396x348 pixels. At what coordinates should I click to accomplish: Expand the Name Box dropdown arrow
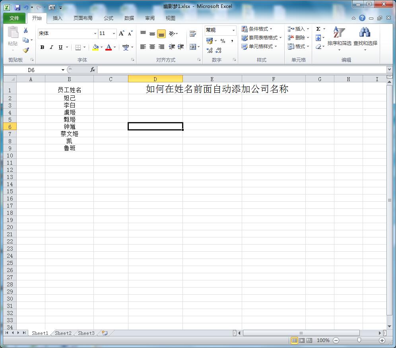(x=63, y=70)
